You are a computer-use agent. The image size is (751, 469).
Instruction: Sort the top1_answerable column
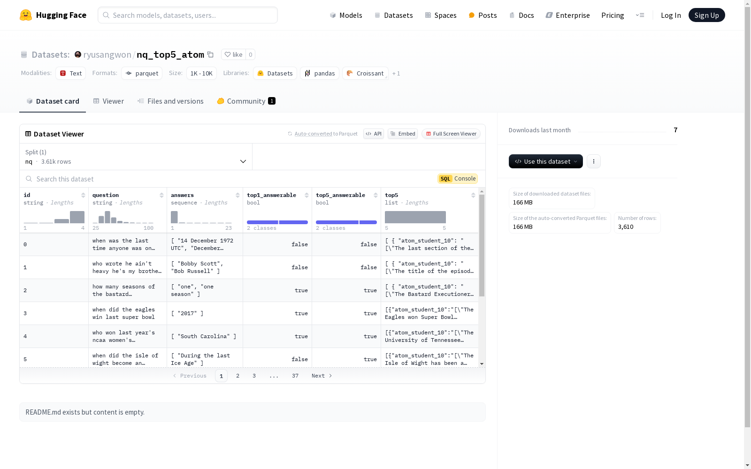click(307, 195)
